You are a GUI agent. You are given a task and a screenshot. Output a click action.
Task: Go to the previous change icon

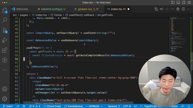[x=162, y=9]
